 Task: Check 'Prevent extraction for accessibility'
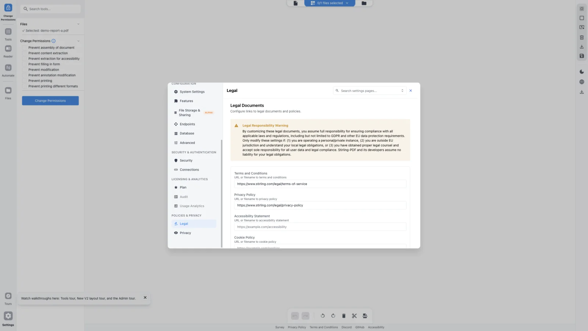tap(24, 59)
